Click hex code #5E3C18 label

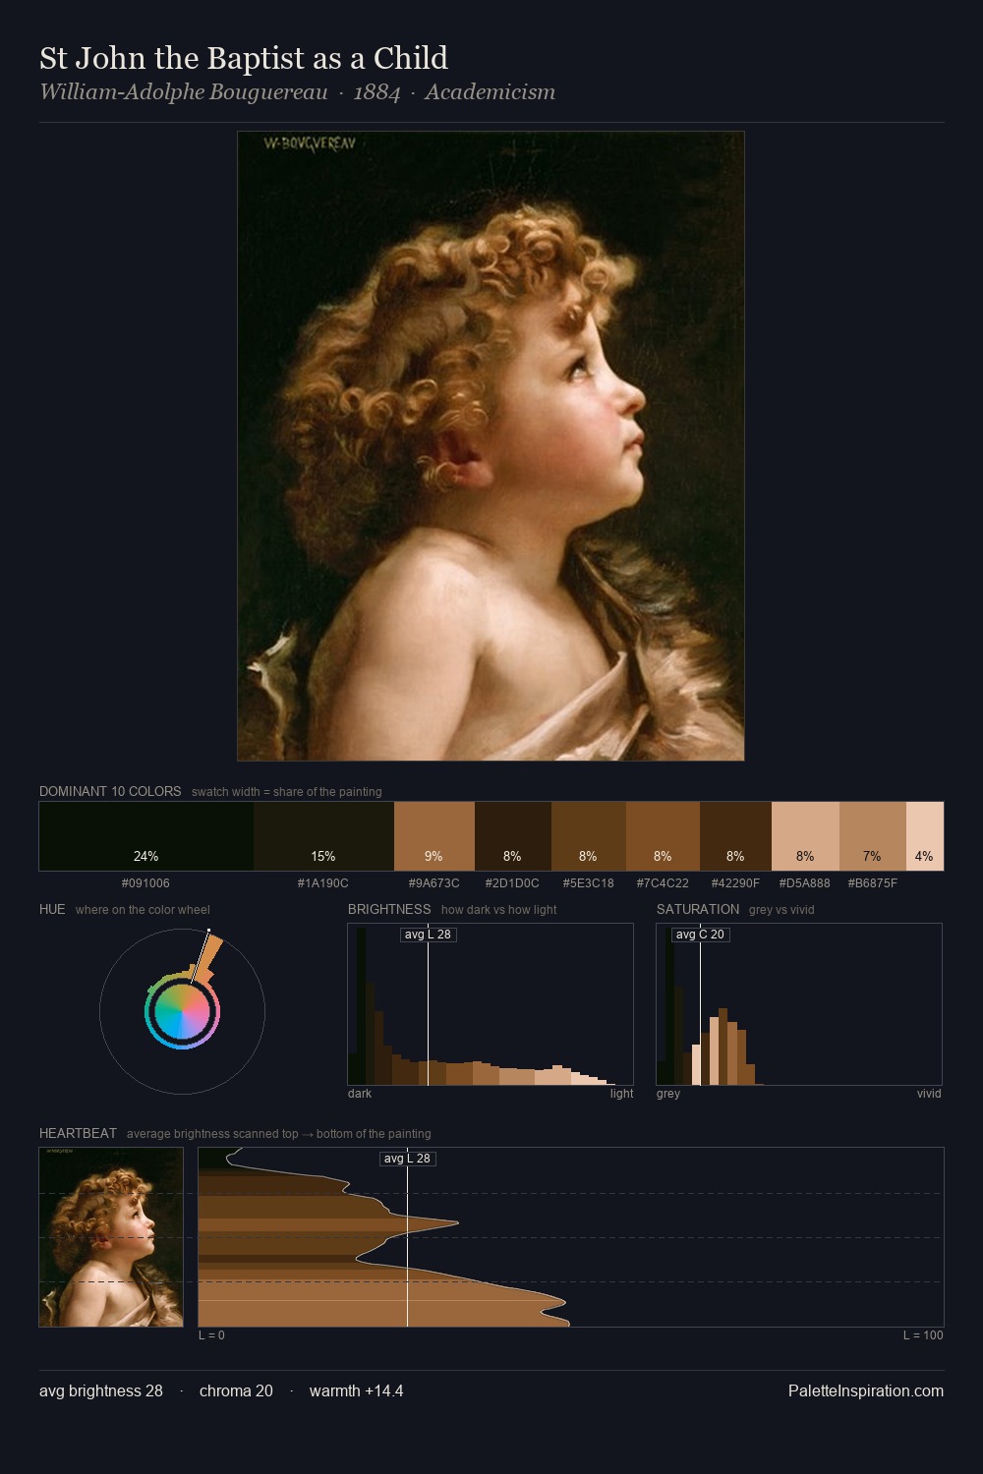[x=588, y=883]
